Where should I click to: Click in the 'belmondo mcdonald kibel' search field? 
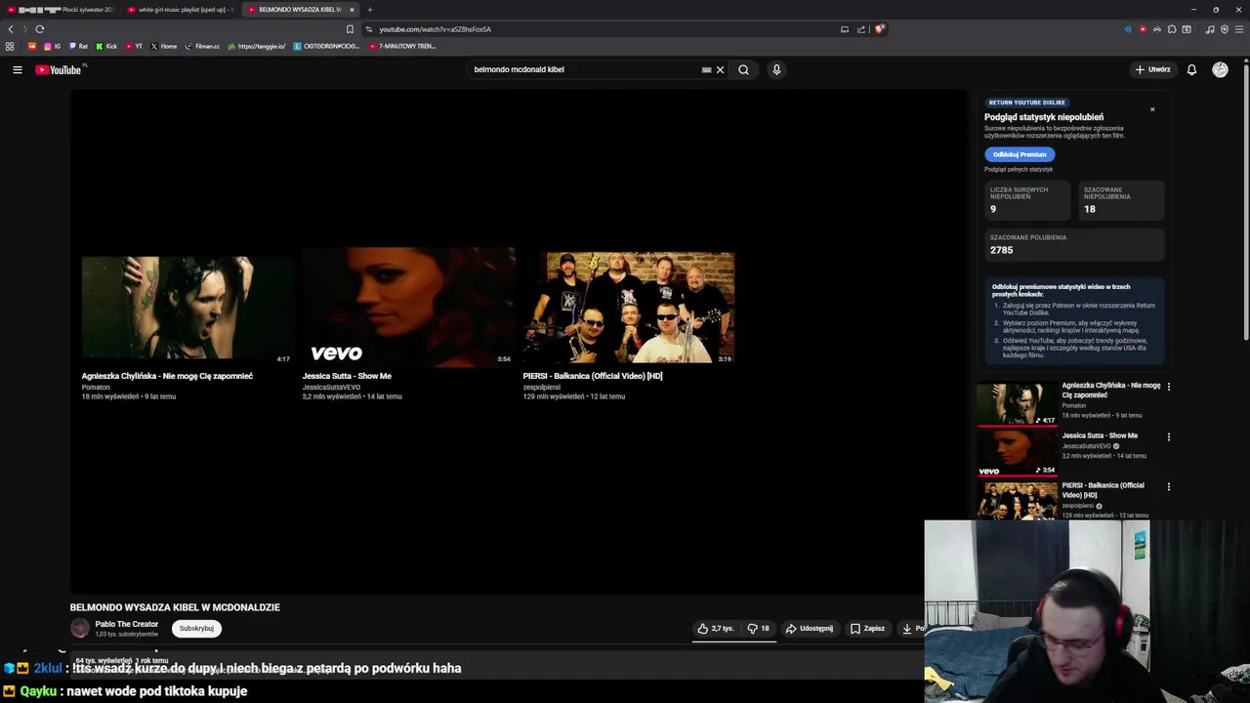click(x=584, y=69)
